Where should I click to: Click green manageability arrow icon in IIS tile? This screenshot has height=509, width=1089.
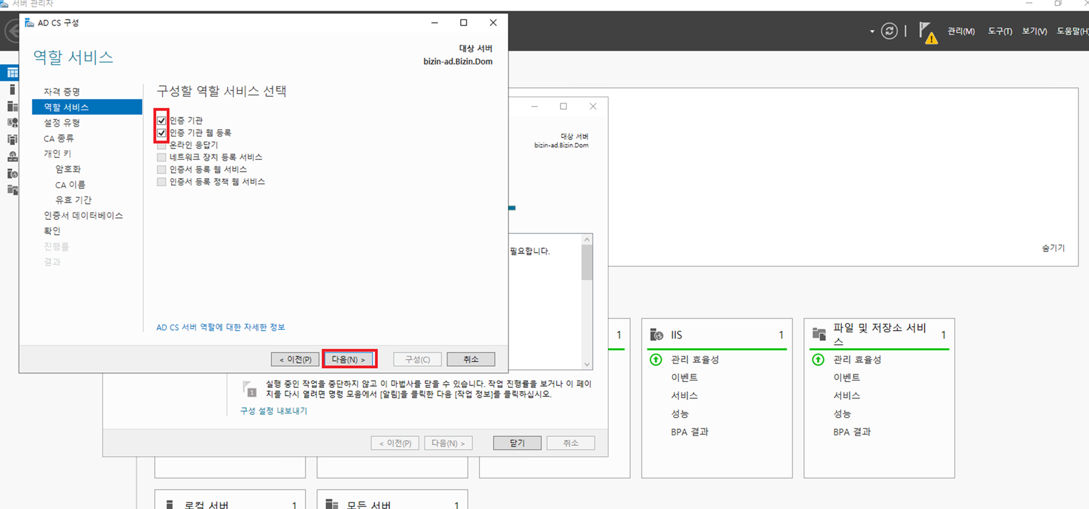(656, 359)
